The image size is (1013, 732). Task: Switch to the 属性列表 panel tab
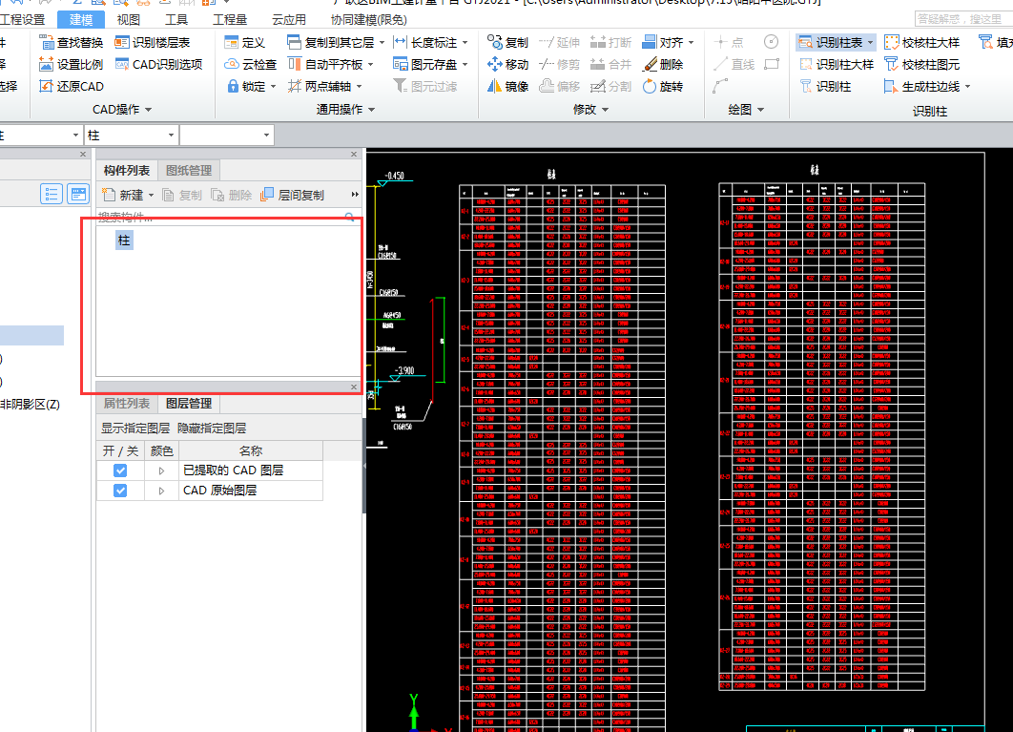[127, 404]
